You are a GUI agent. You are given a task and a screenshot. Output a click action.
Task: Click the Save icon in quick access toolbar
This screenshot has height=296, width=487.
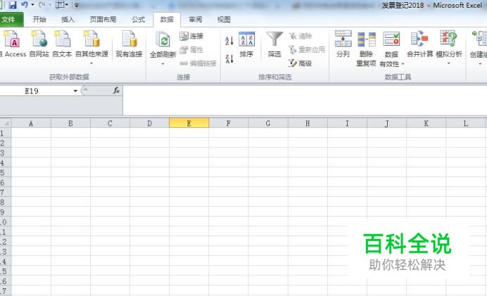(13, 5)
